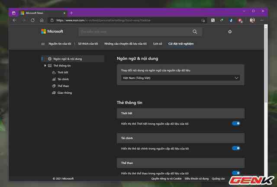Screen dimensions: 277x187
Task: Toggle the Thời tiết card switch
Action: (236, 124)
